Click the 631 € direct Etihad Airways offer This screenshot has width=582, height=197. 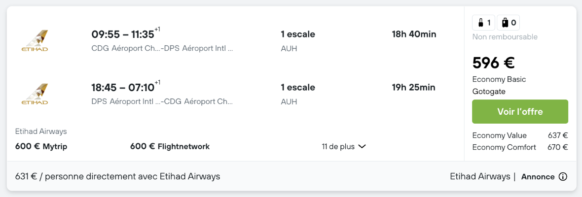[118, 177]
